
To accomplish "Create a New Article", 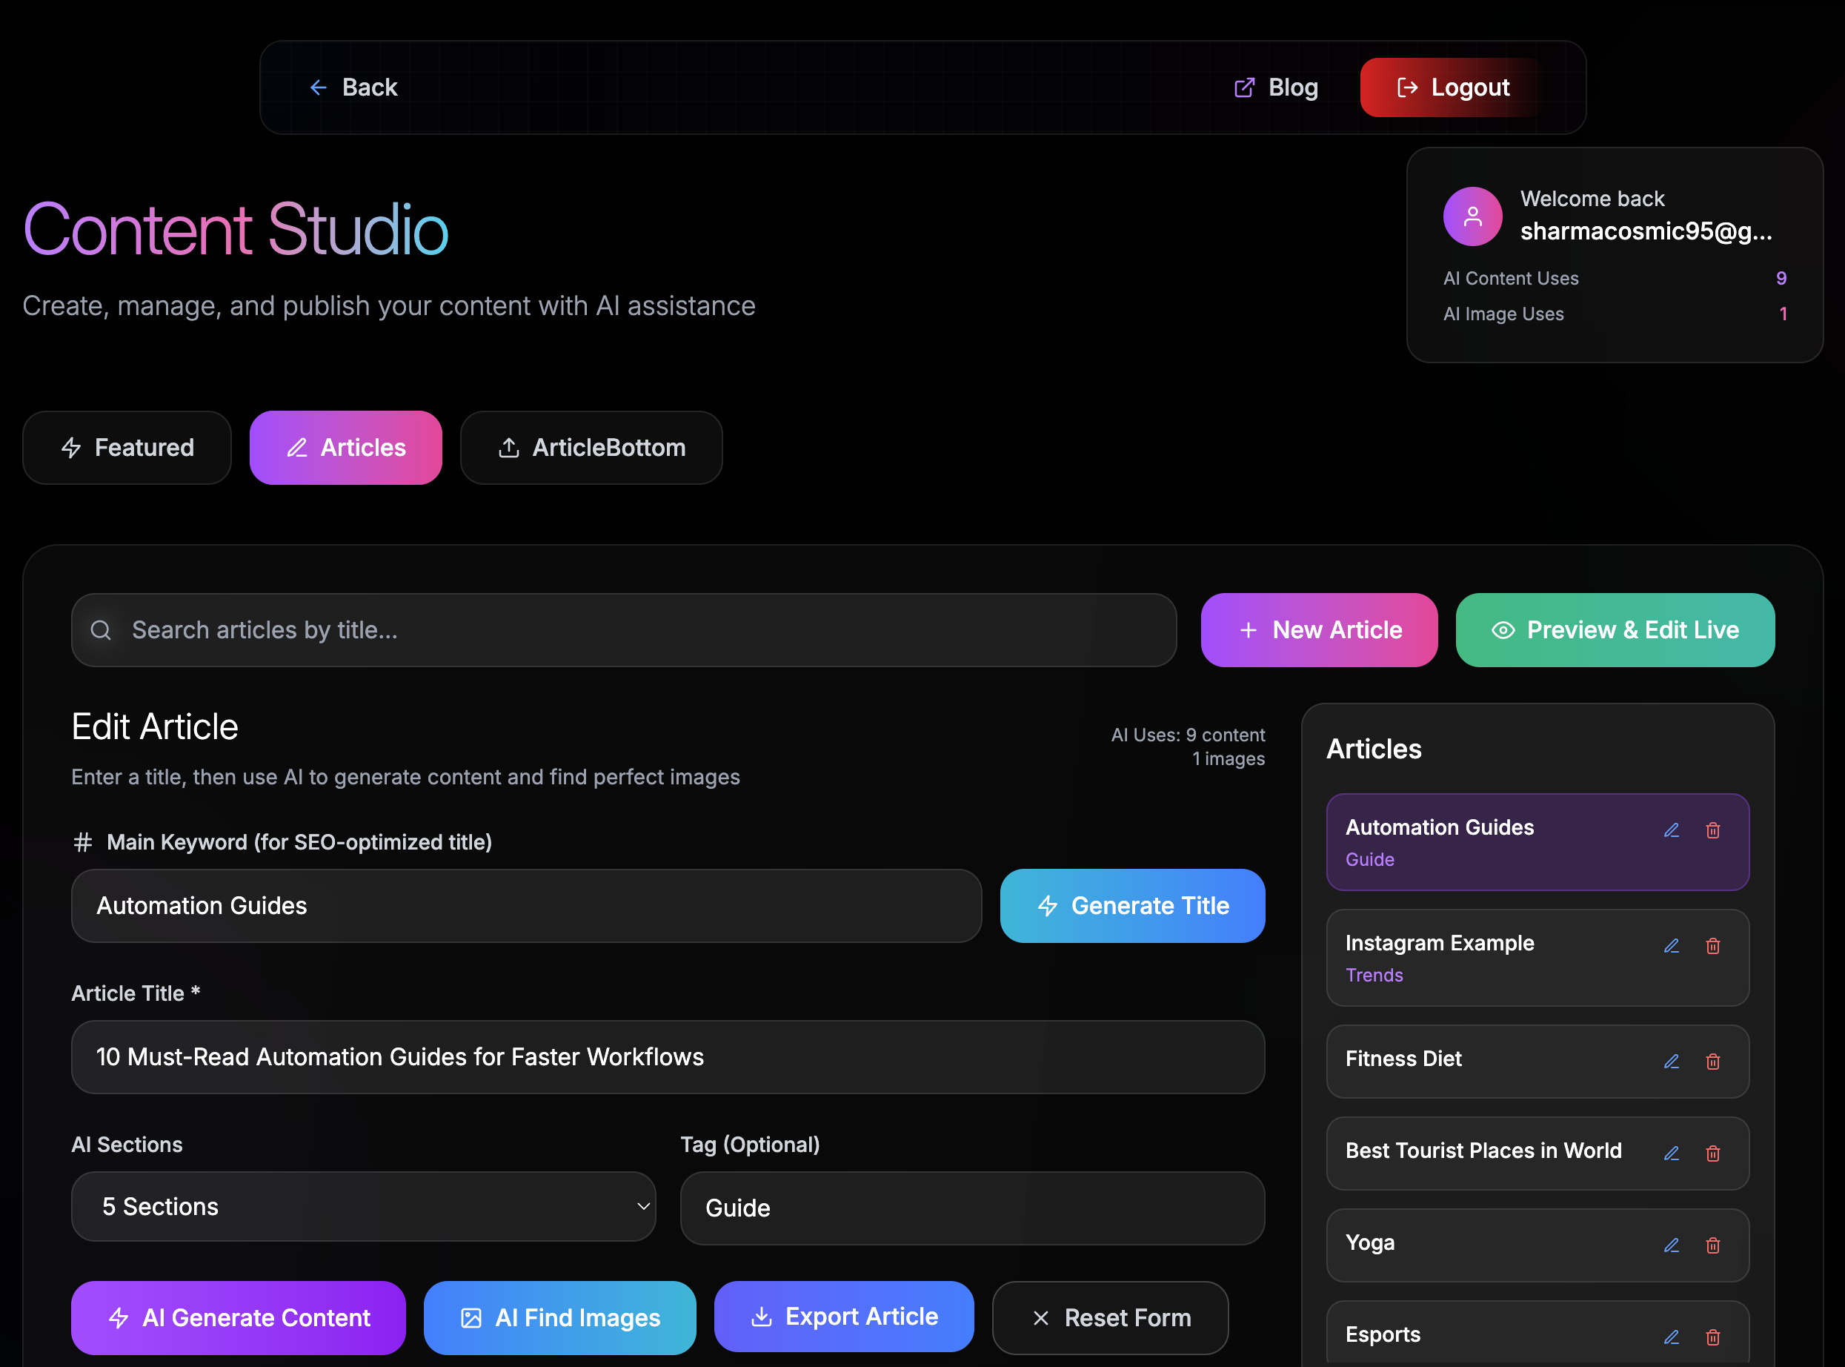I will (1319, 631).
